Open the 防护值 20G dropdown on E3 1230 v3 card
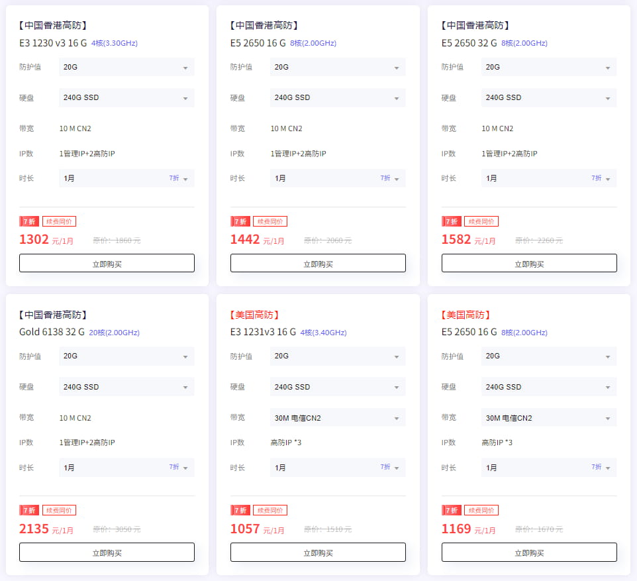Screen dimensions: 637x581 pyautogui.click(x=126, y=67)
